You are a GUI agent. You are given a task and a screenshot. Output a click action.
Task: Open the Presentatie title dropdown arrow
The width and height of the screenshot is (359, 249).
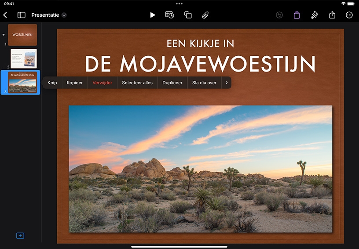click(x=64, y=15)
